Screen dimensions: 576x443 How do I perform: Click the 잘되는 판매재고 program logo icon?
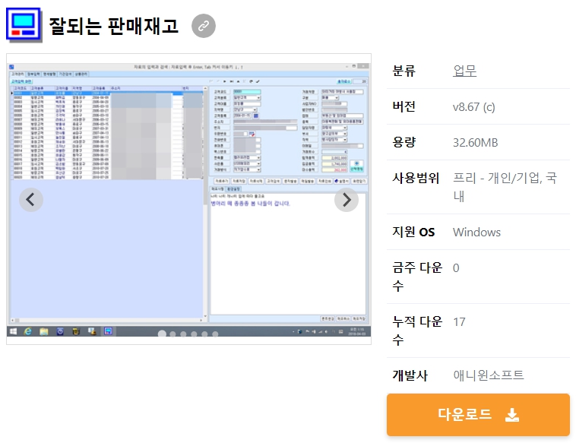[24, 25]
